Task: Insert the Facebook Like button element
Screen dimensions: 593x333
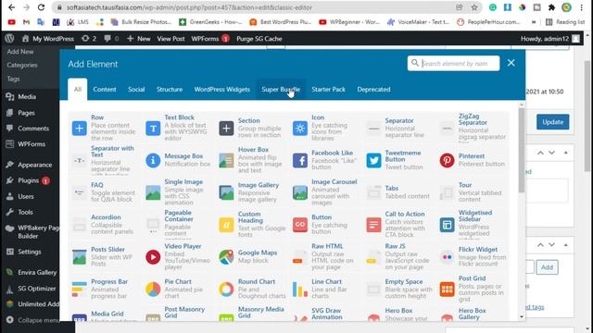Action: pyautogui.click(x=324, y=160)
